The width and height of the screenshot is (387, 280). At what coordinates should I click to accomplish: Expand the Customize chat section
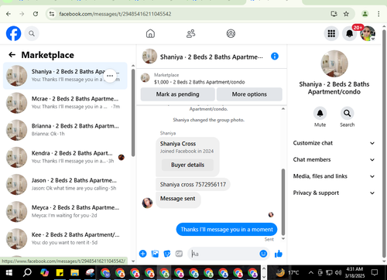click(x=334, y=143)
